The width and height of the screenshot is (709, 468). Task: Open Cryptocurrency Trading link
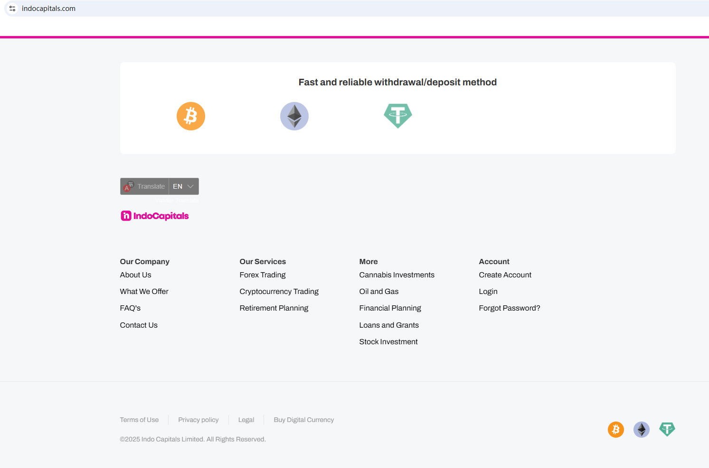[279, 292]
